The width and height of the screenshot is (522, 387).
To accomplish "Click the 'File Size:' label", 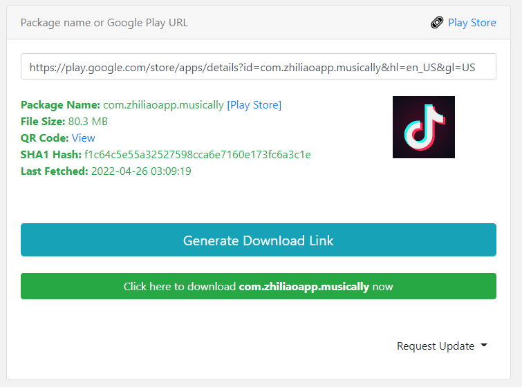I will coord(43,122).
